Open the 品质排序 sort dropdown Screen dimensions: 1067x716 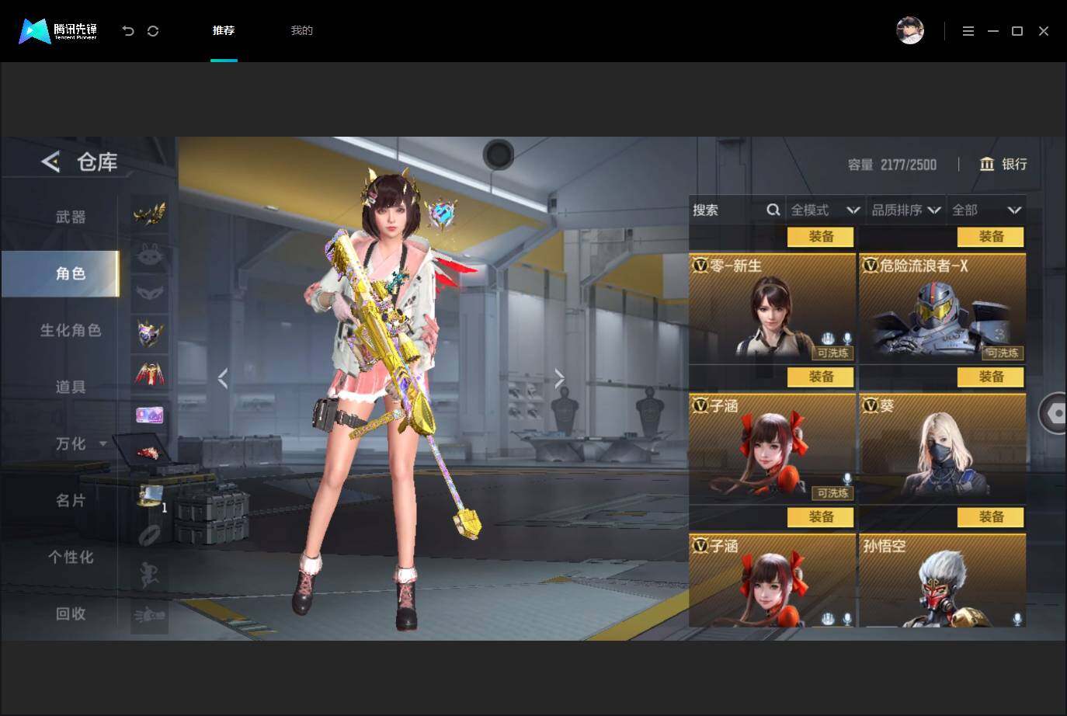click(905, 210)
